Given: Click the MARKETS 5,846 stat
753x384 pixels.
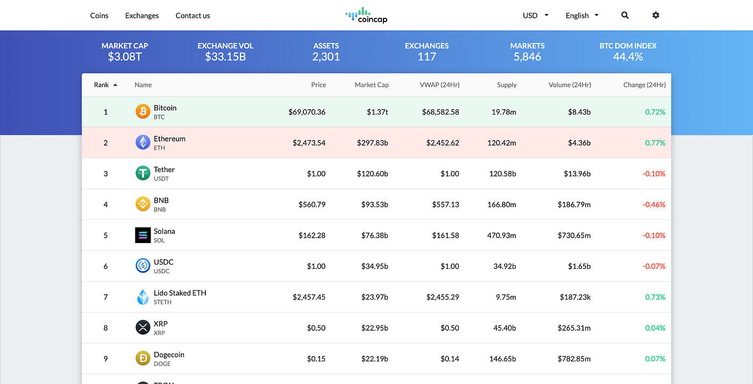Looking at the screenshot, I should [x=528, y=52].
